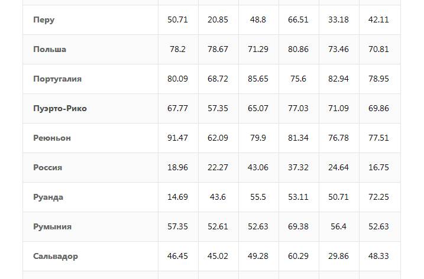The width and height of the screenshot is (424, 279).
Task: Click the Португалия country cell
Action: click(x=57, y=79)
